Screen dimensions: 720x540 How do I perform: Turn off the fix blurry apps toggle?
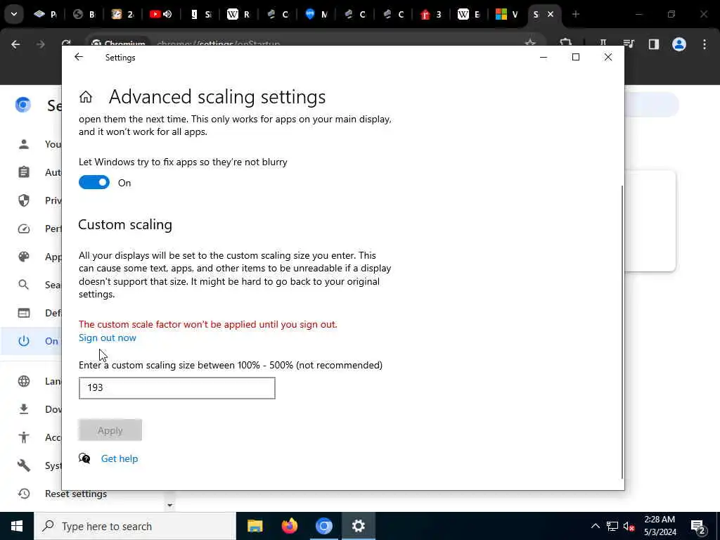click(94, 182)
